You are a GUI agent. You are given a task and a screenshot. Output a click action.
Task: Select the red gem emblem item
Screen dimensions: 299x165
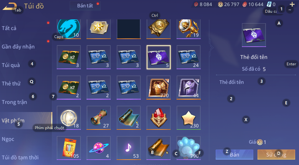tap(159, 118)
